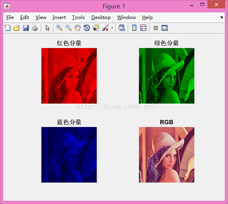
Task: Open the Window menu
Action: (x=126, y=17)
